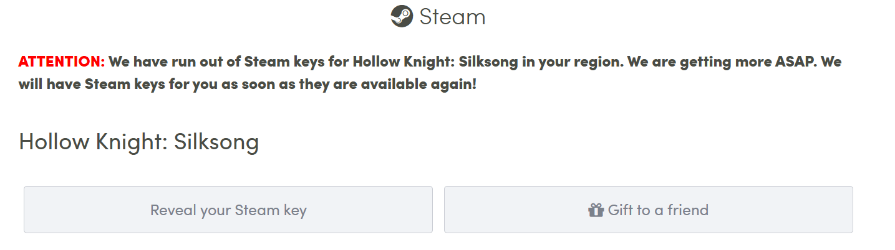Click the Hollow Knight: Silksong heading
This screenshot has width=895, height=250.
[139, 142]
